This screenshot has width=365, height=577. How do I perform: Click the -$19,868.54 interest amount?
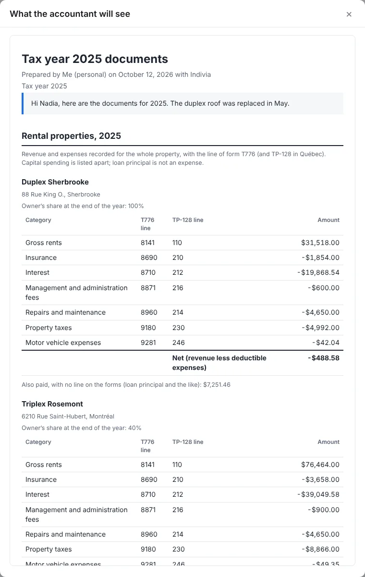click(x=318, y=272)
